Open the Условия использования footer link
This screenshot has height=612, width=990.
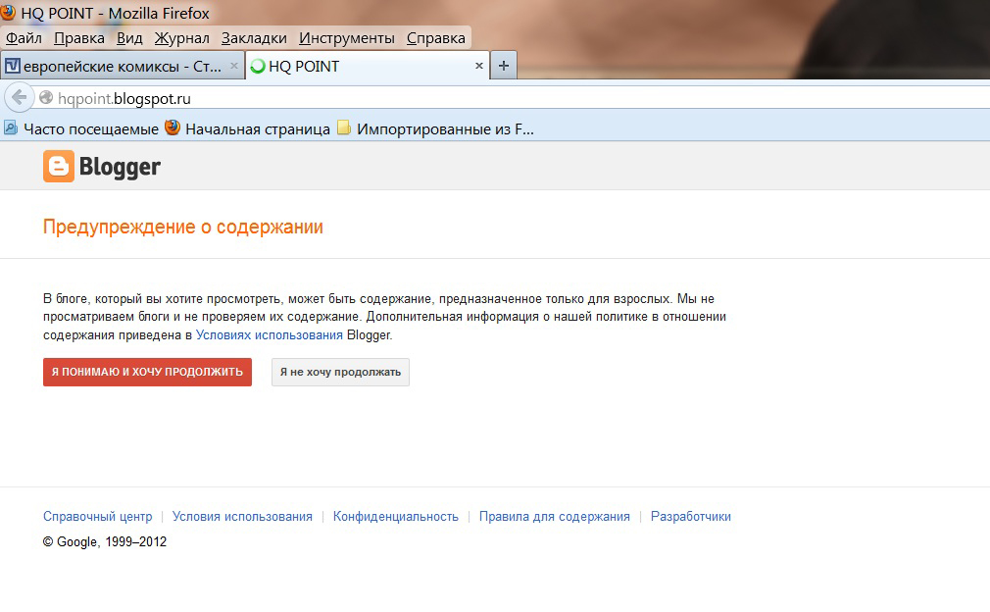(242, 517)
